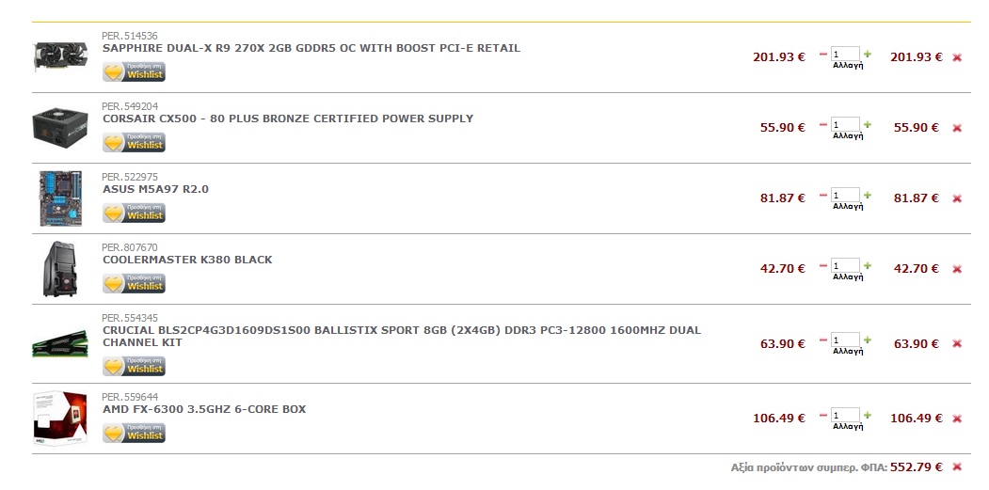Decrease Sapphire R9 270X quantity with minus
This screenshot has height=490, width=989.
point(823,55)
